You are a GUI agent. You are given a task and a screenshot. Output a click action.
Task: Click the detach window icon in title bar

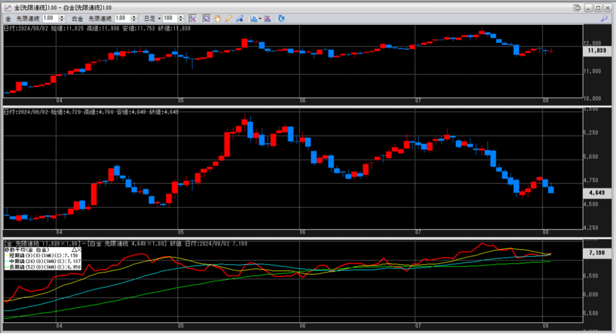577,7
